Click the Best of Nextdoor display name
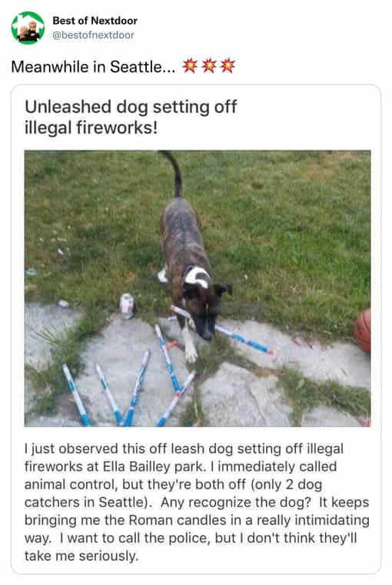The width and height of the screenshot is (392, 585). pyautogui.click(x=95, y=21)
